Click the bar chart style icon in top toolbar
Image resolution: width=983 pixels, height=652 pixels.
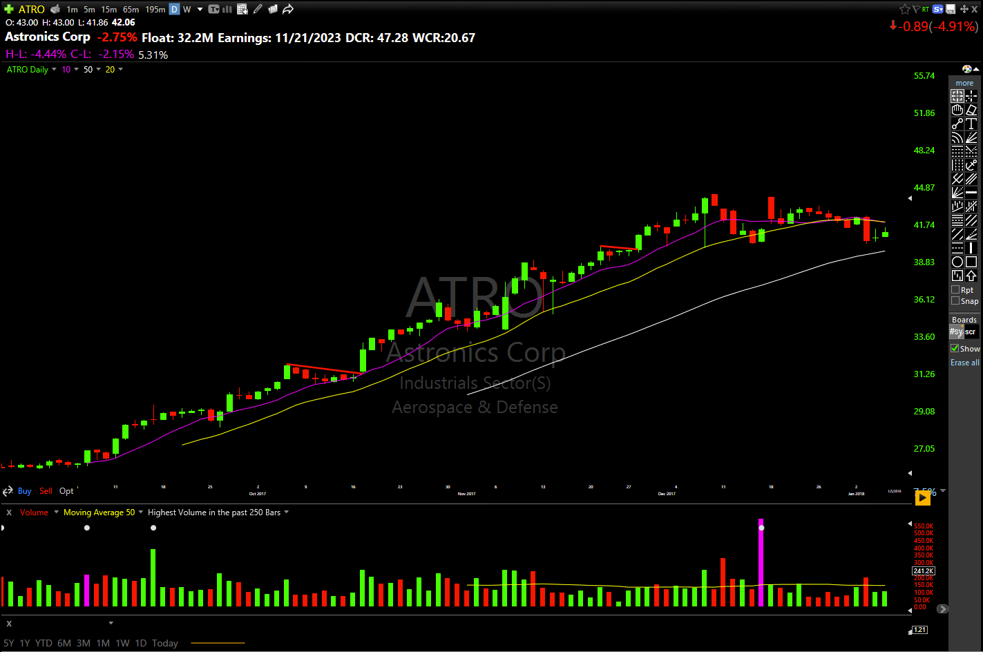pyautogui.click(x=227, y=9)
